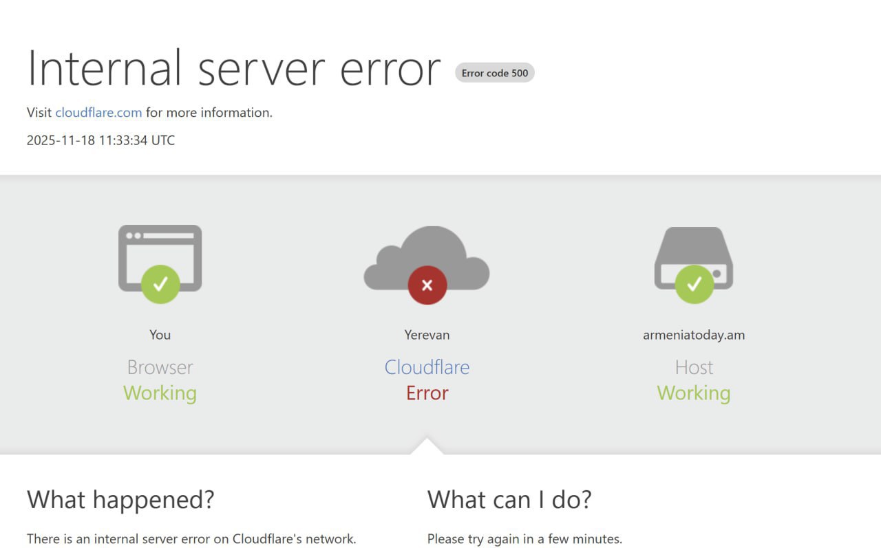Click the red Error status text

pyautogui.click(x=427, y=393)
